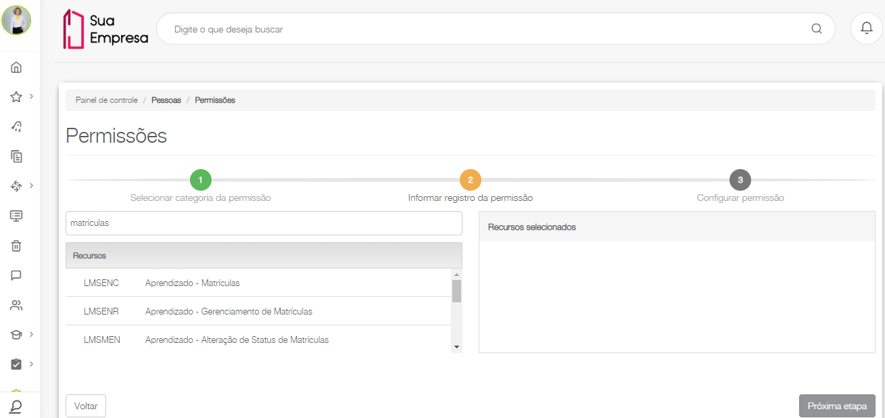Screen dimensions: 885x418
Task: Click the graduation cap learning icon
Action: (16, 335)
